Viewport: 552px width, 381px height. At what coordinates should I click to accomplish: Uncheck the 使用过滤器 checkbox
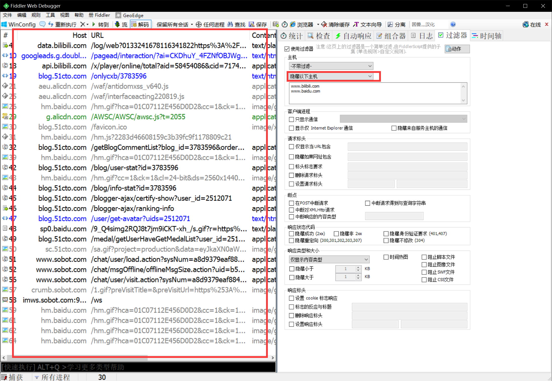pyautogui.click(x=287, y=49)
